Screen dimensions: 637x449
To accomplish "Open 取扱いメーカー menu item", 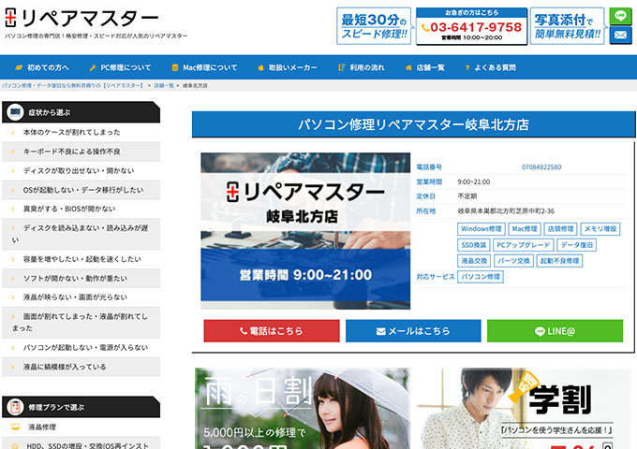I will point(288,67).
